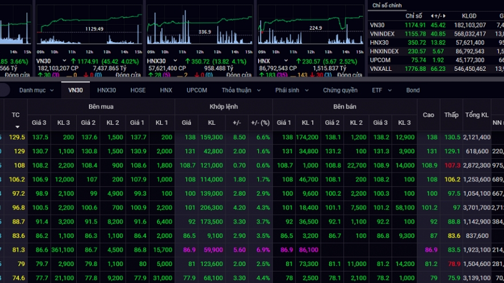
Task: Open the Chứng quyền tab
Action: (340, 90)
